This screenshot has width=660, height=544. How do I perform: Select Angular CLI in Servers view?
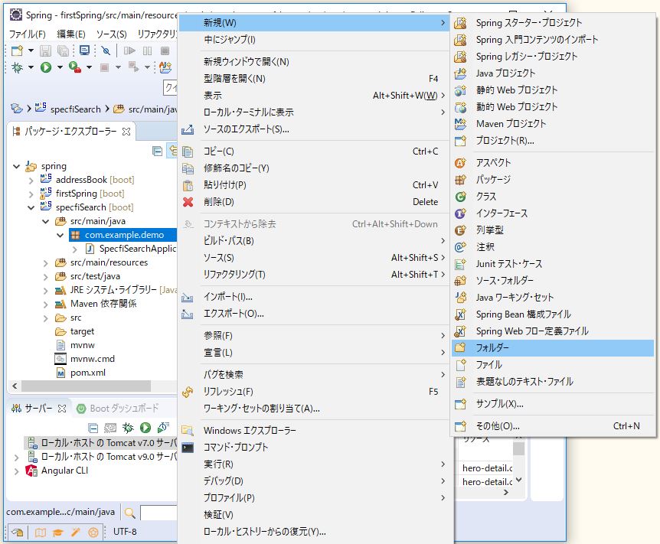pyautogui.click(x=57, y=471)
